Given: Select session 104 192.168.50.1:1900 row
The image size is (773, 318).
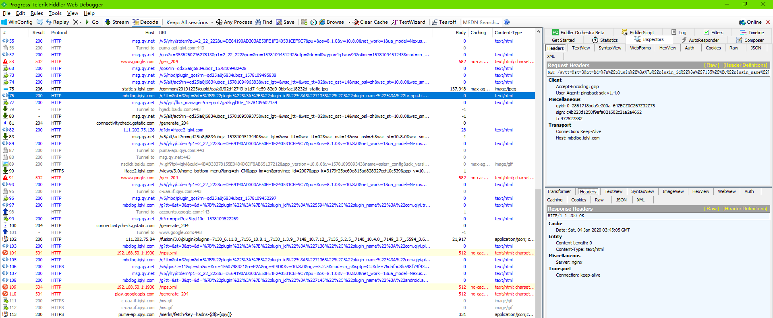Looking at the screenshot, I should [x=268, y=253].
